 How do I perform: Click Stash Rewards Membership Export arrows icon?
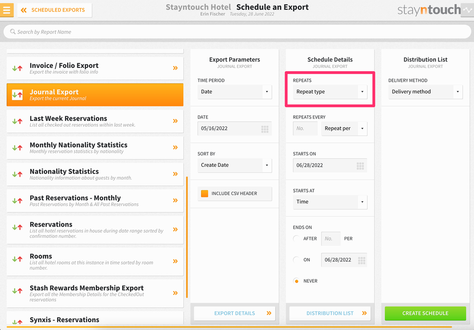(17, 291)
